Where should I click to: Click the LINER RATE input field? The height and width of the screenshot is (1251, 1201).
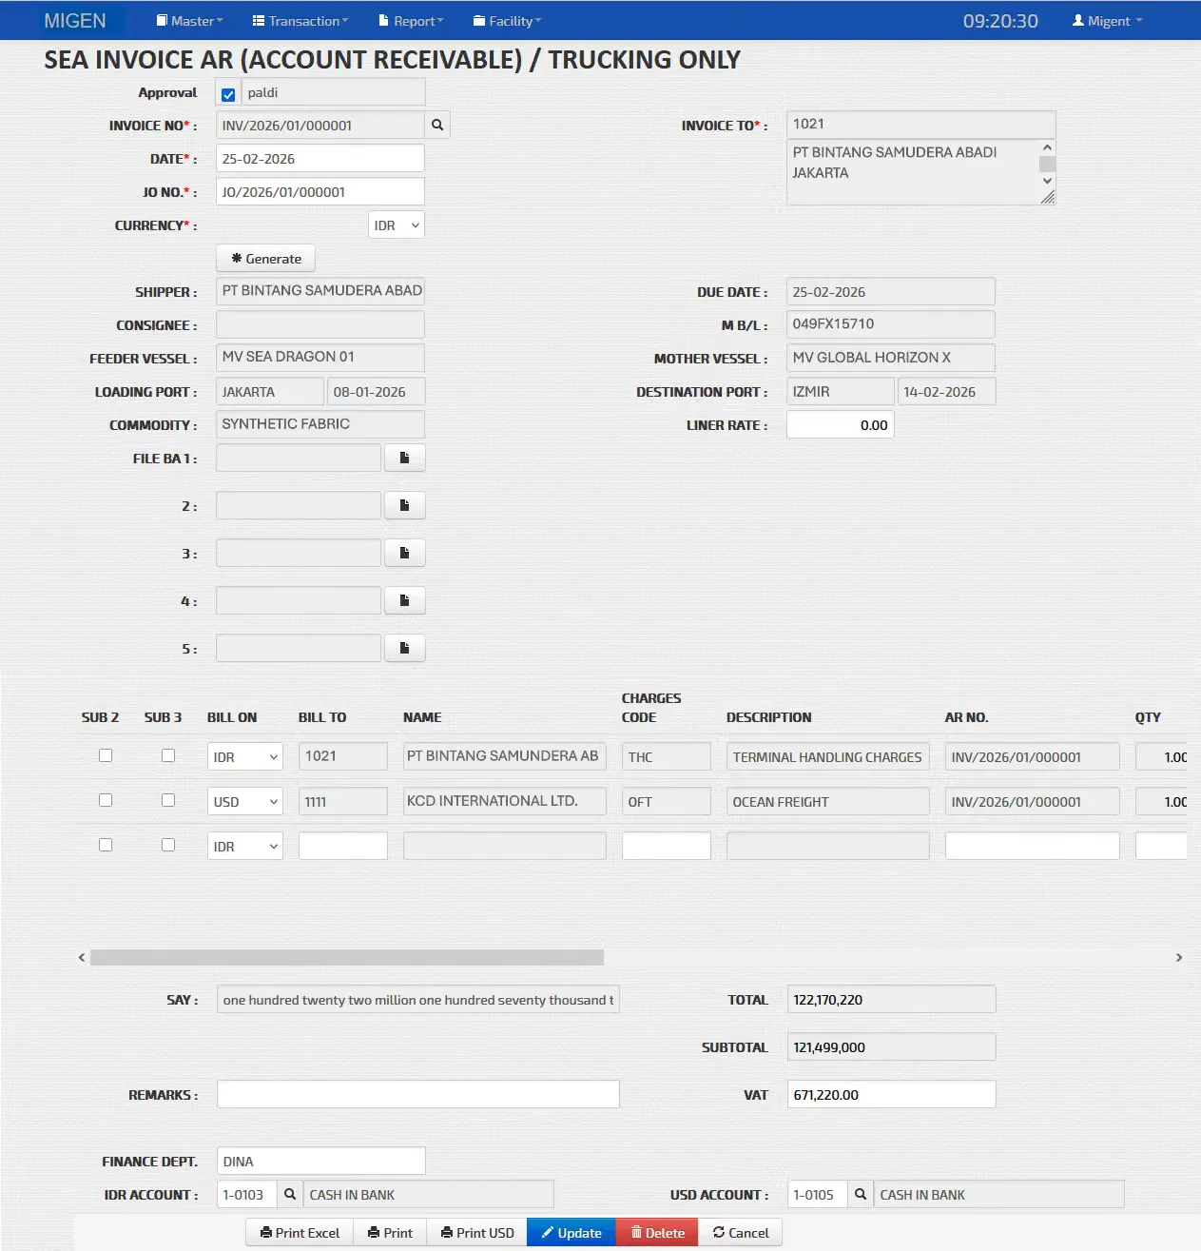(841, 425)
